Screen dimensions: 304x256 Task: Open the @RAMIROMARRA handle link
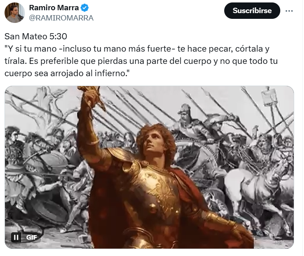61,18
